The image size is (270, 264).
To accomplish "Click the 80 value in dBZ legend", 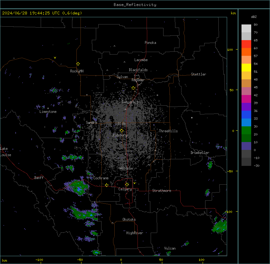I will (x=256, y=25).
